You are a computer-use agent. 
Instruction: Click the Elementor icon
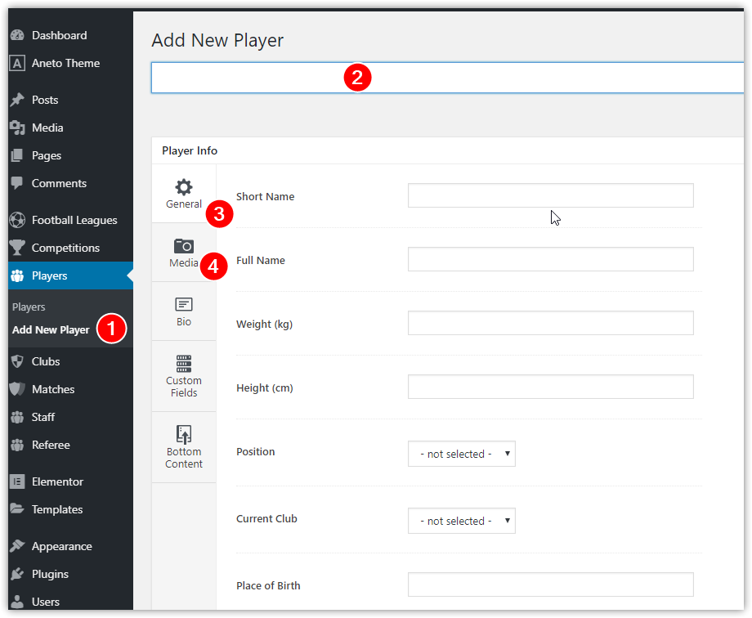click(x=17, y=481)
